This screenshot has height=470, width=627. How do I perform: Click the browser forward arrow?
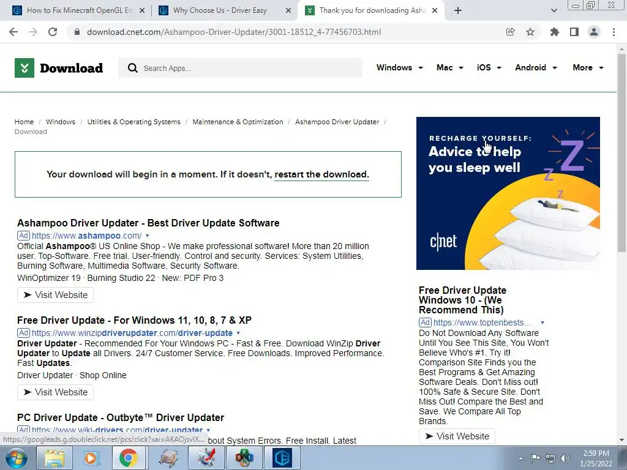[x=33, y=32]
